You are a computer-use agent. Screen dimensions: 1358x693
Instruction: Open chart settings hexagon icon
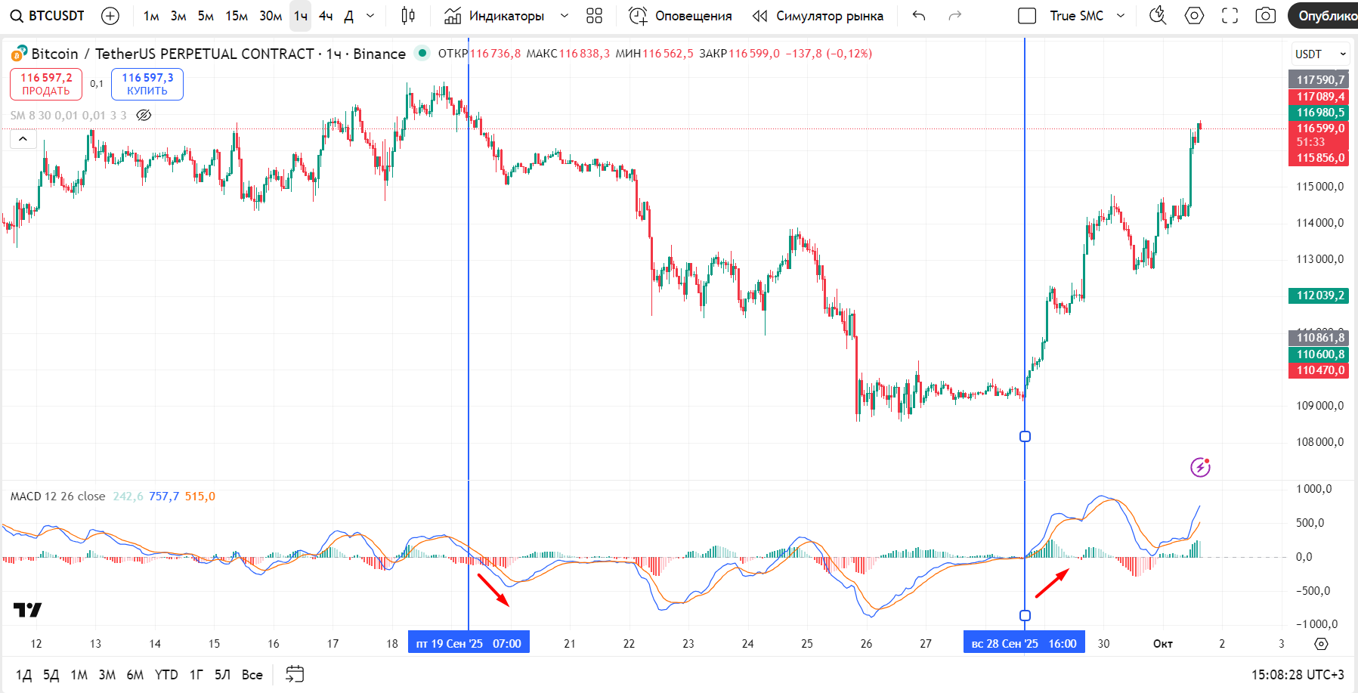tap(1194, 16)
